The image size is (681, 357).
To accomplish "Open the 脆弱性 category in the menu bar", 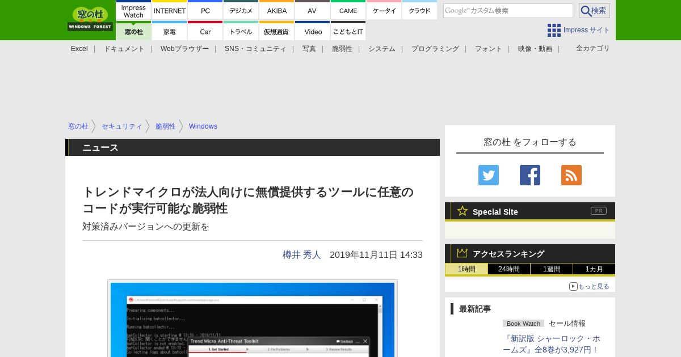I will click(x=342, y=49).
